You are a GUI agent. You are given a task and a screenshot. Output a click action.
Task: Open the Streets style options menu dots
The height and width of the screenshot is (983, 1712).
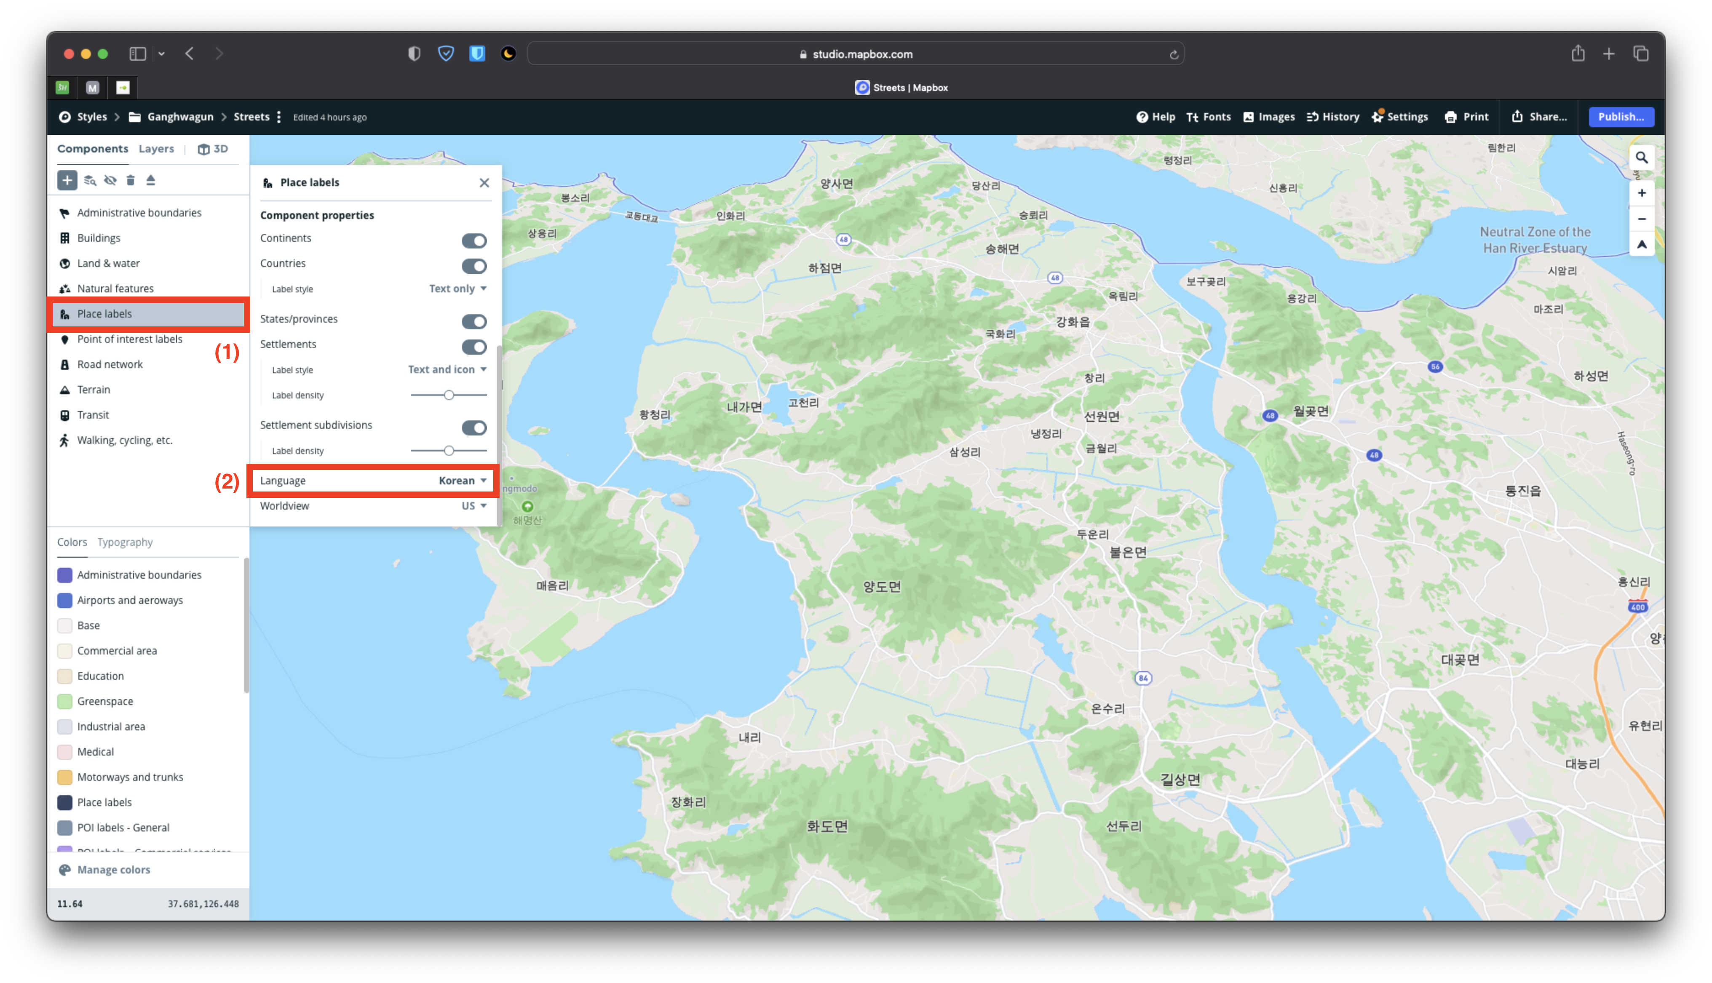tap(279, 117)
